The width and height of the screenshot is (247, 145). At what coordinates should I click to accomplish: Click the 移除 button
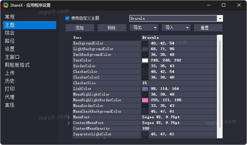pos(112,28)
